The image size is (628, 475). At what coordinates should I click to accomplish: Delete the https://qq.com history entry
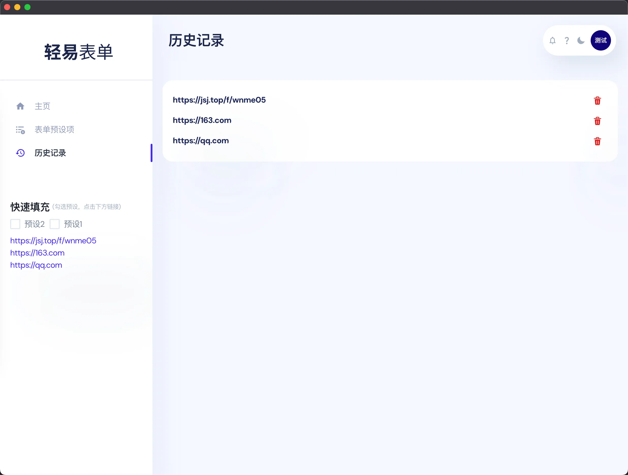click(x=597, y=141)
